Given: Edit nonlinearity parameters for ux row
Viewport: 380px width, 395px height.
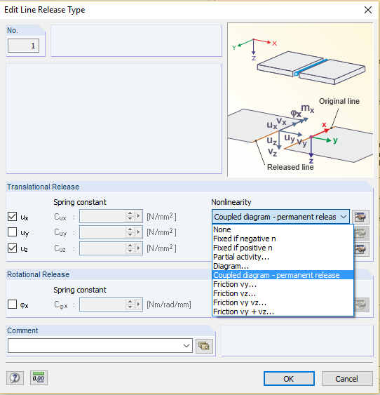Looking at the screenshot, I should pos(360,217).
